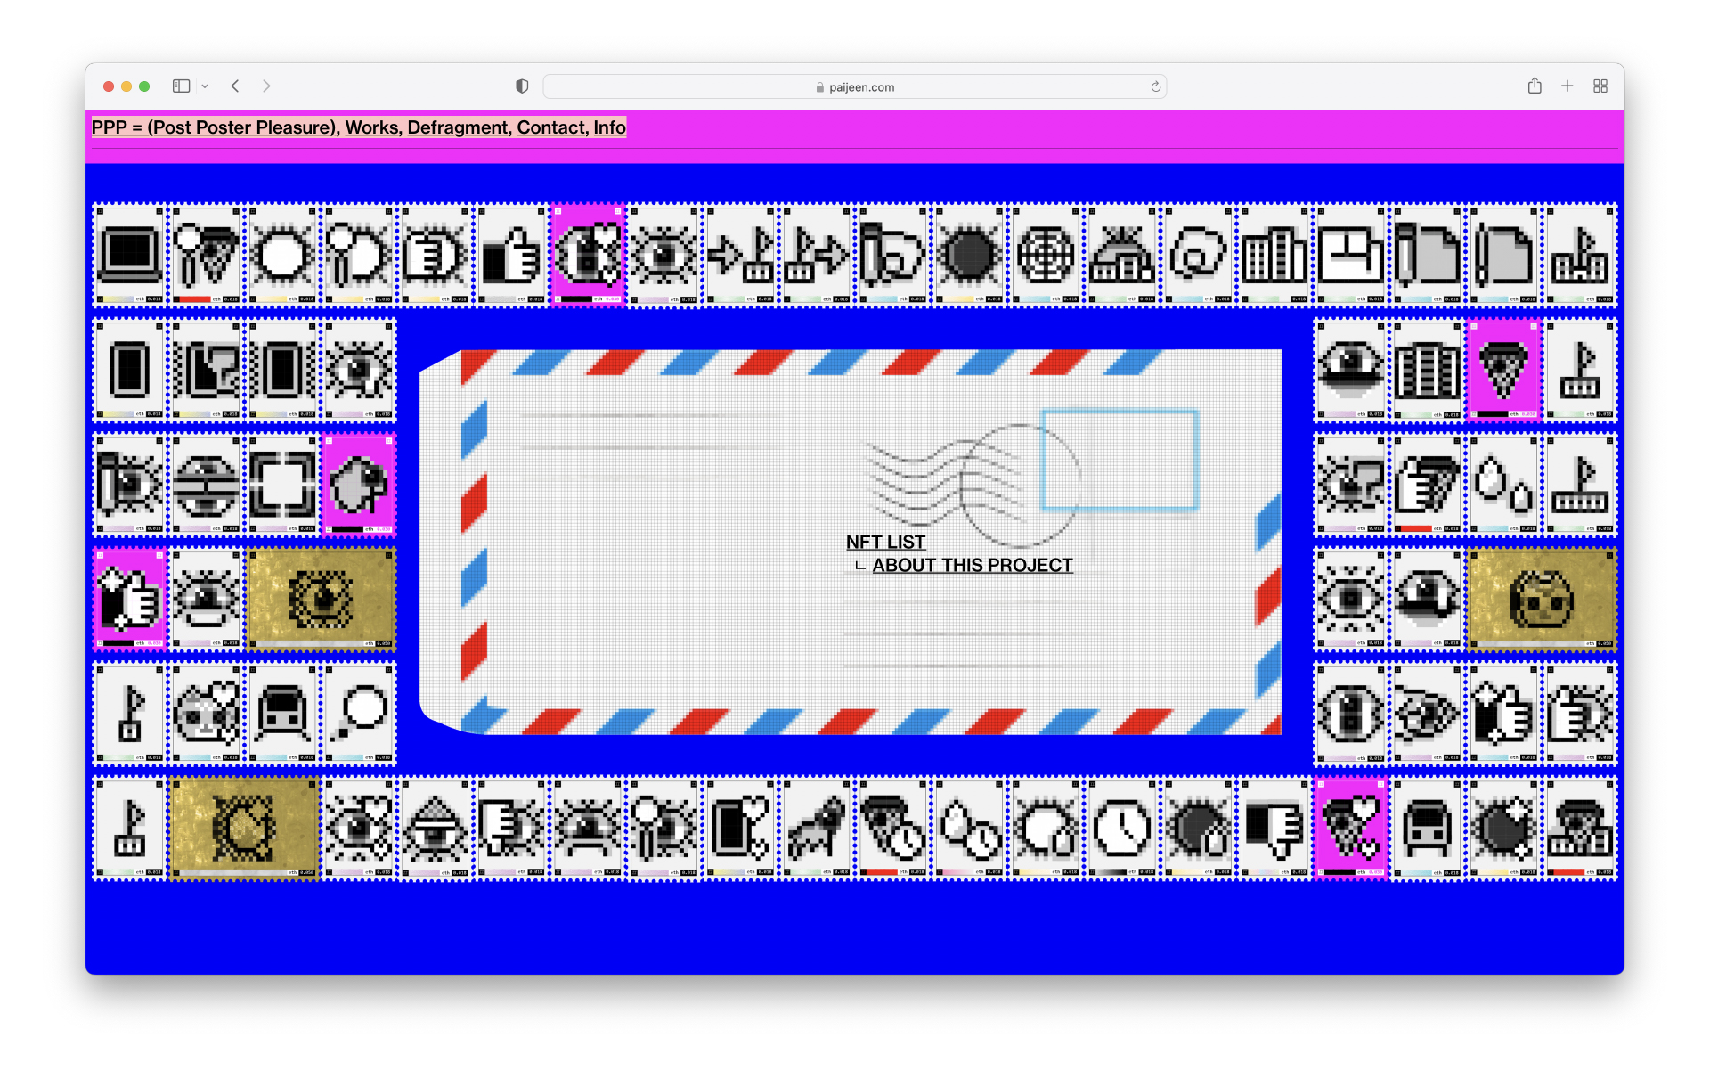Select the globe stamp icon
Image resolution: width=1710 pixels, height=1070 pixels.
tap(1046, 256)
